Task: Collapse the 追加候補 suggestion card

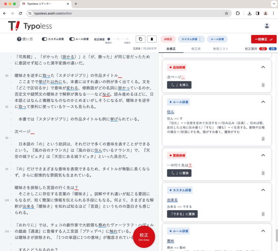Action: click(x=263, y=67)
